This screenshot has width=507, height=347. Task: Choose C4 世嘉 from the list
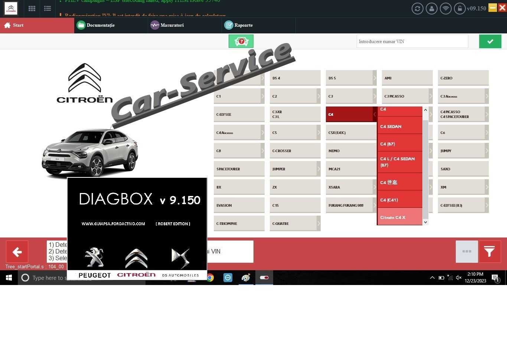click(400, 182)
